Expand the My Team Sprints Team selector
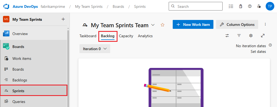The height and width of the screenshot is (107, 277). [x=153, y=25]
